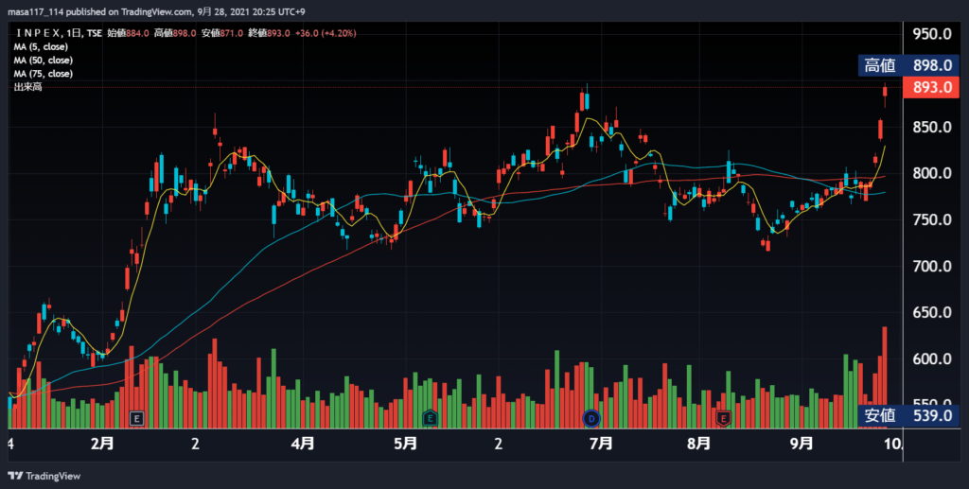969x489 pixels.
Task: Click the red 893.0 current price label
Action: [931, 87]
